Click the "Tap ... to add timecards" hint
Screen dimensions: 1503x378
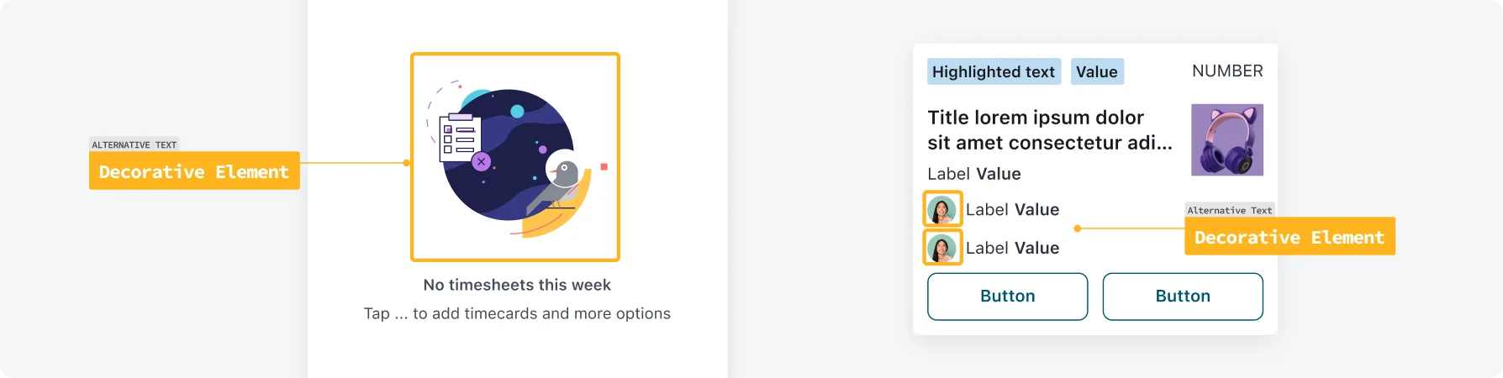tap(517, 313)
